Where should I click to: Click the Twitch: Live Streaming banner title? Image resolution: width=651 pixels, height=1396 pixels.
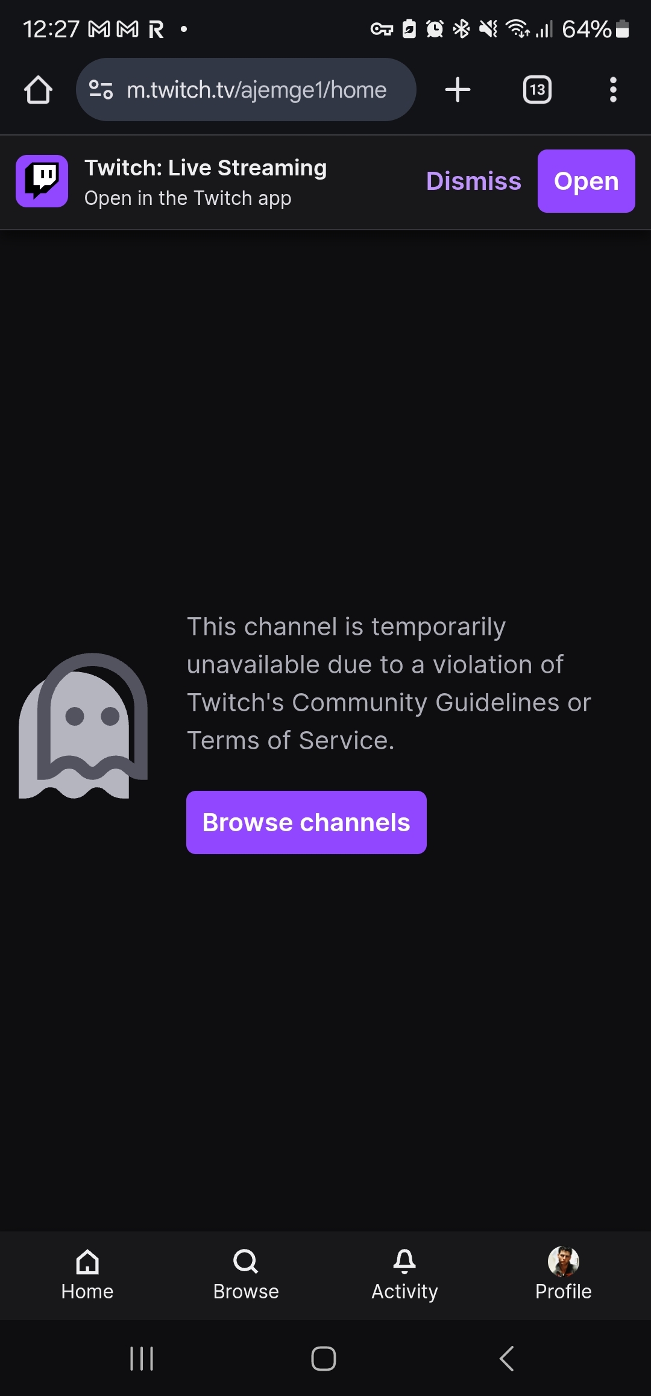point(206,168)
